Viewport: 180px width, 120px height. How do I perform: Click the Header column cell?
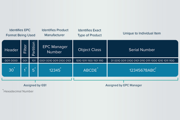click(11, 49)
